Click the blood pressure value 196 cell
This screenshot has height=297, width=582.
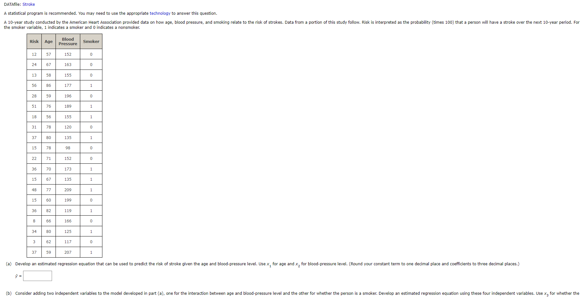click(x=68, y=96)
